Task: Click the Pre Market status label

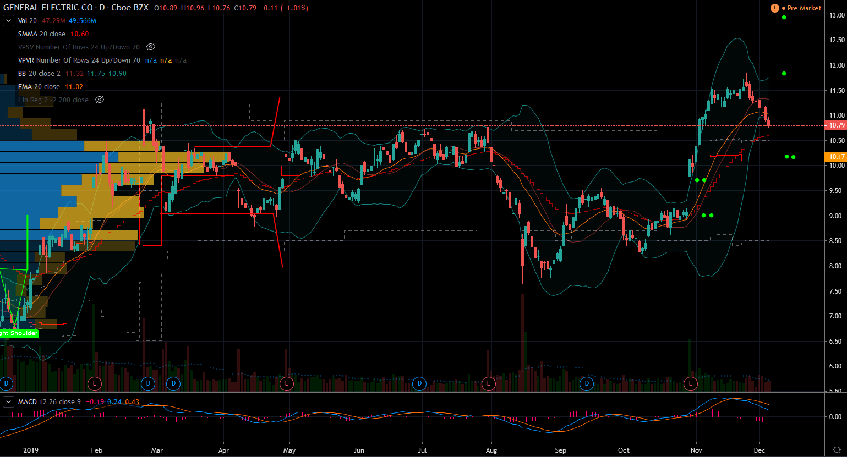Action: click(x=804, y=8)
